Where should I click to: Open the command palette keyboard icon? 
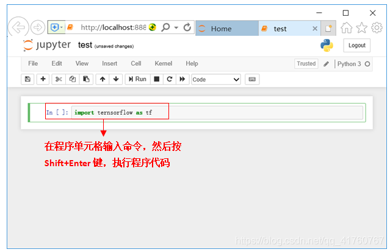(252, 79)
